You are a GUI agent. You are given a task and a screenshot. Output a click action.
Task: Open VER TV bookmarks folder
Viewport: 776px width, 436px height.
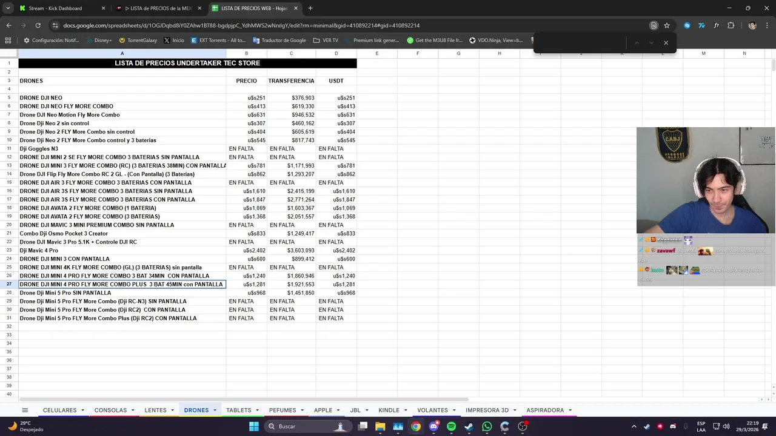pyautogui.click(x=326, y=41)
